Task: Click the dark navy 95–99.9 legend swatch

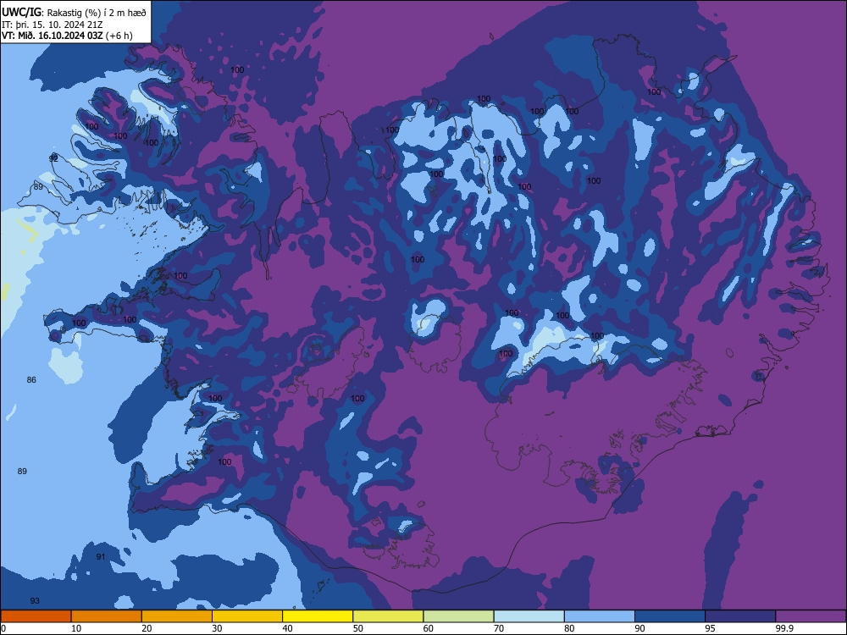Action: coord(740,616)
